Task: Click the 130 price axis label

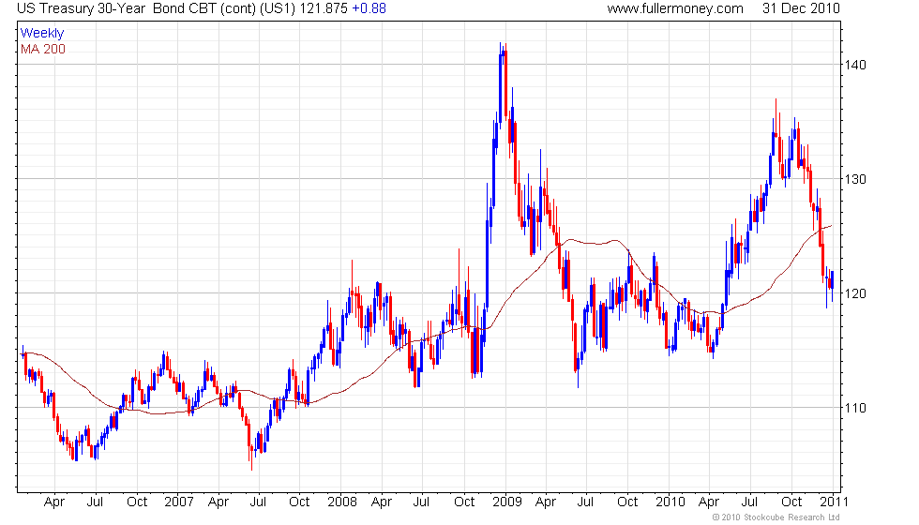Action: pos(855,179)
